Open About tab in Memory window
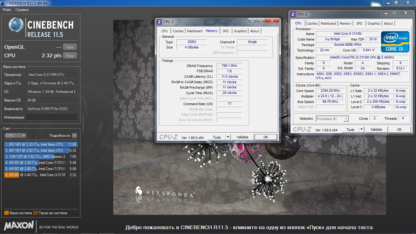The width and height of the screenshot is (416, 234). 255,31
